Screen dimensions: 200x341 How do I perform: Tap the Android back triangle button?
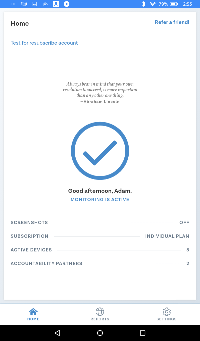point(57,333)
